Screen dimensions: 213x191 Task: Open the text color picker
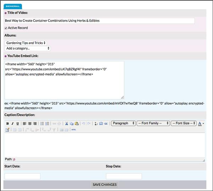click(x=200, y=124)
